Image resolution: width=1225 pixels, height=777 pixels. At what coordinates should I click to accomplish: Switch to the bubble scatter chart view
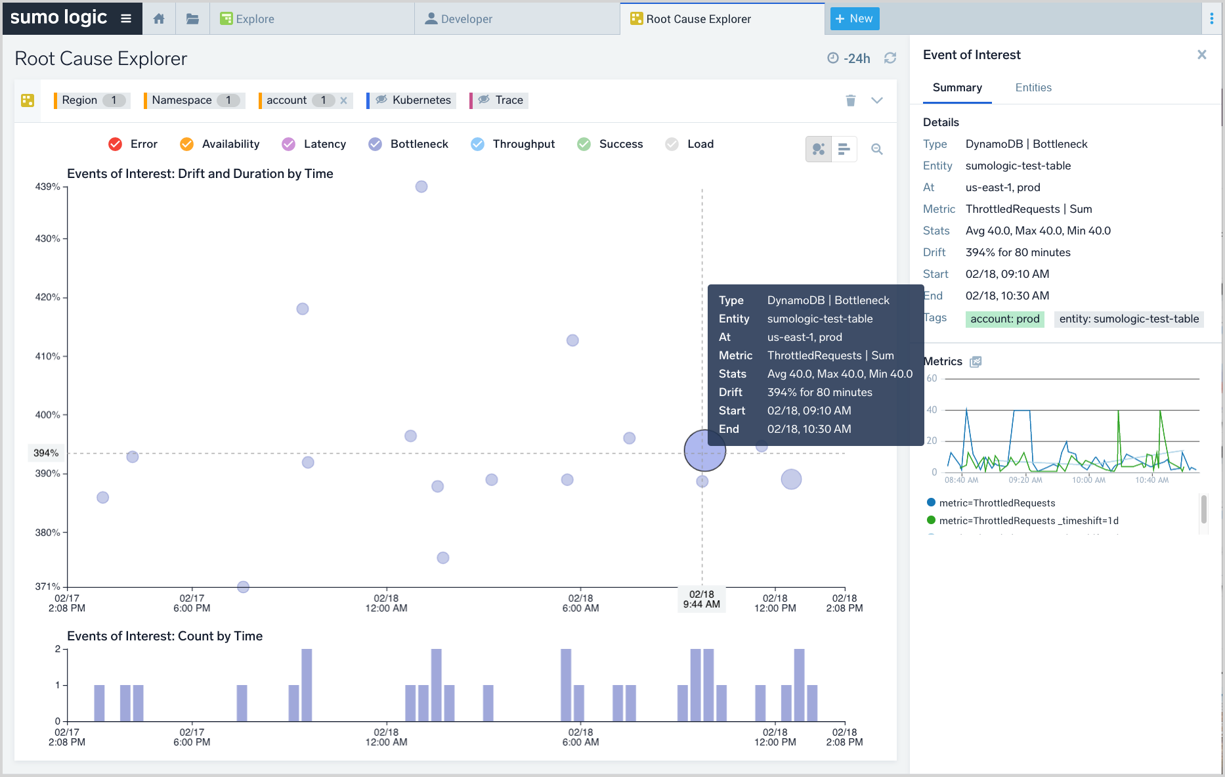coord(819,149)
